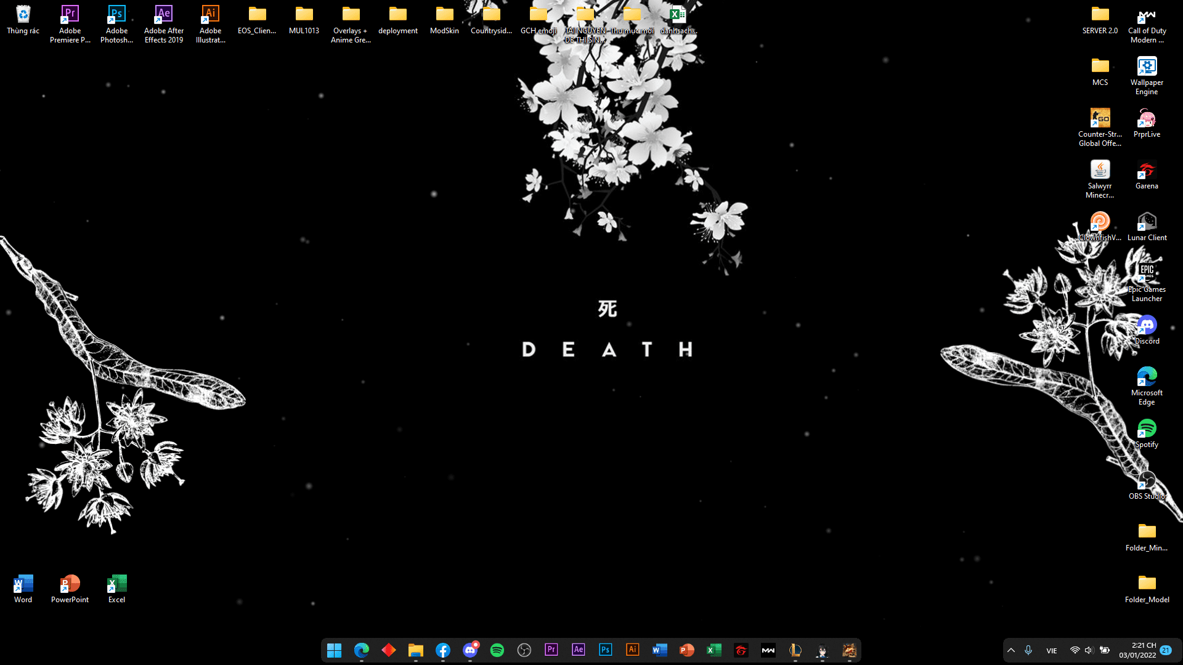Expand hidden system tray icons

point(1011,650)
